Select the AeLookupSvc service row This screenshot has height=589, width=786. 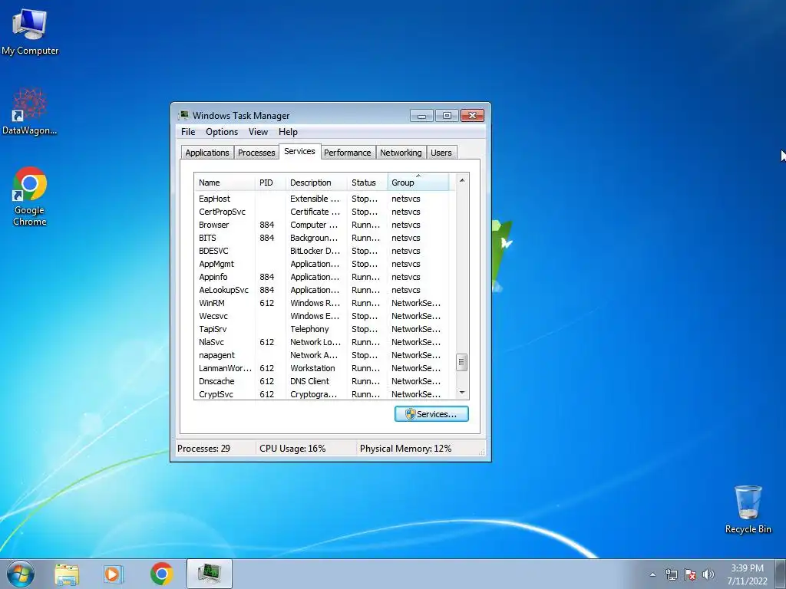[322, 290]
